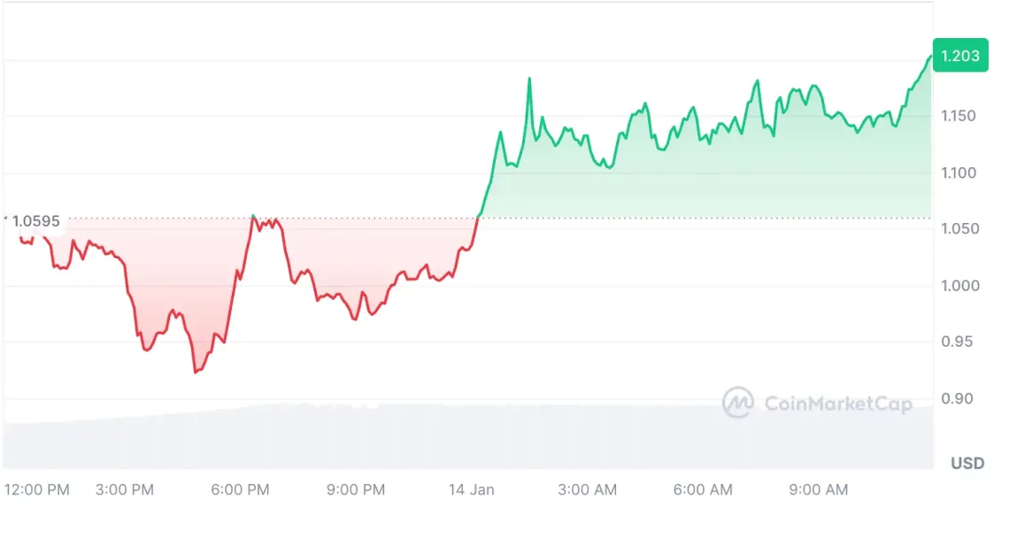1009x537 pixels.
Task: Select the 9:00 PM time axis label
Action: (x=355, y=489)
